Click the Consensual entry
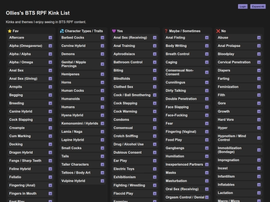 [x=135, y=128]
